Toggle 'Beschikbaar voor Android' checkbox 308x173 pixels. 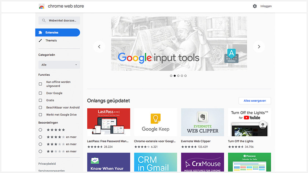[x=40, y=108]
